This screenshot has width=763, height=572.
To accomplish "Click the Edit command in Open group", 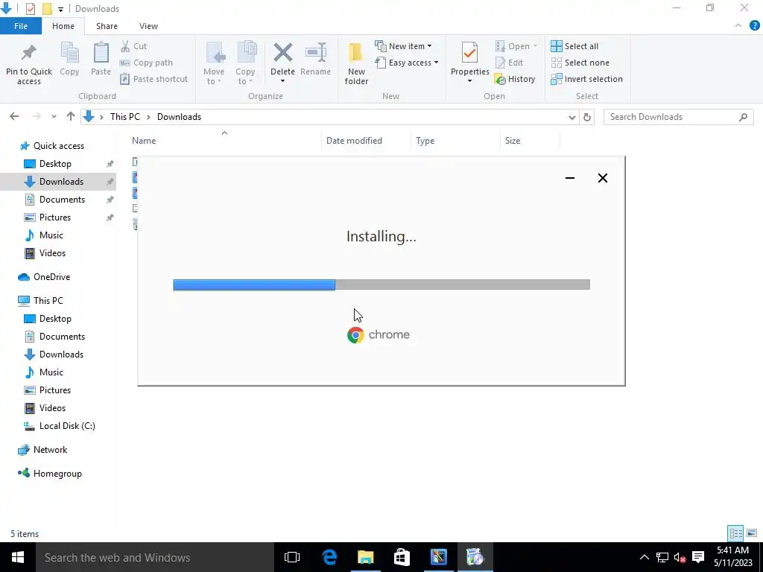I will click(510, 63).
